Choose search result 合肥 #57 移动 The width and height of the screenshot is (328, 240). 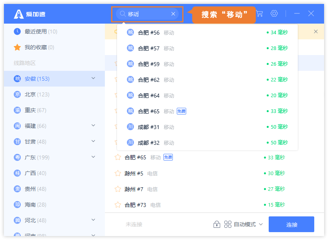click(x=207, y=48)
